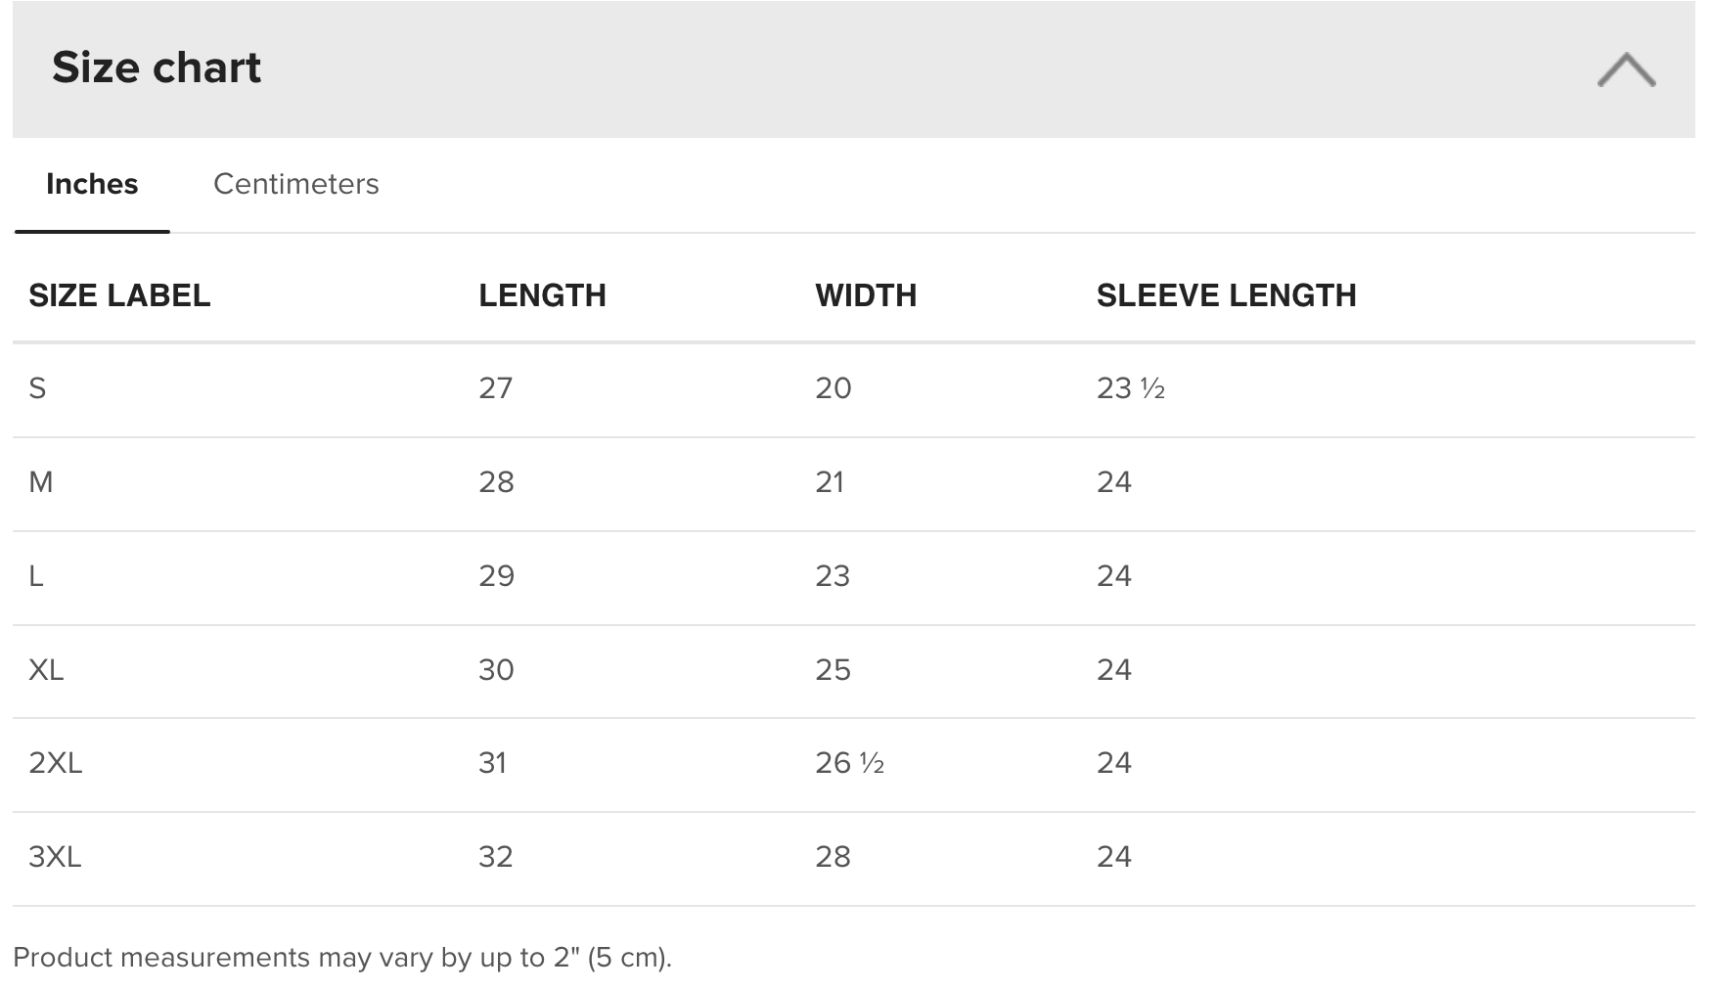Click the 26 ½ width value
The width and height of the screenshot is (1712, 990).
(849, 763)
